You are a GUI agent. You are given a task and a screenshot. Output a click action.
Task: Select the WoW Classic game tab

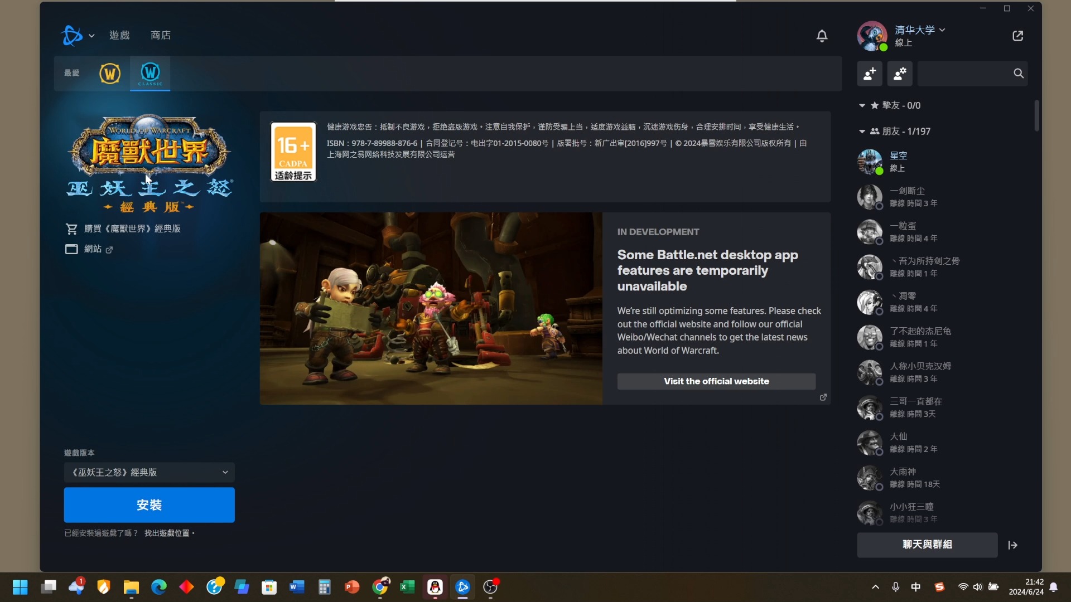(150, 73)
